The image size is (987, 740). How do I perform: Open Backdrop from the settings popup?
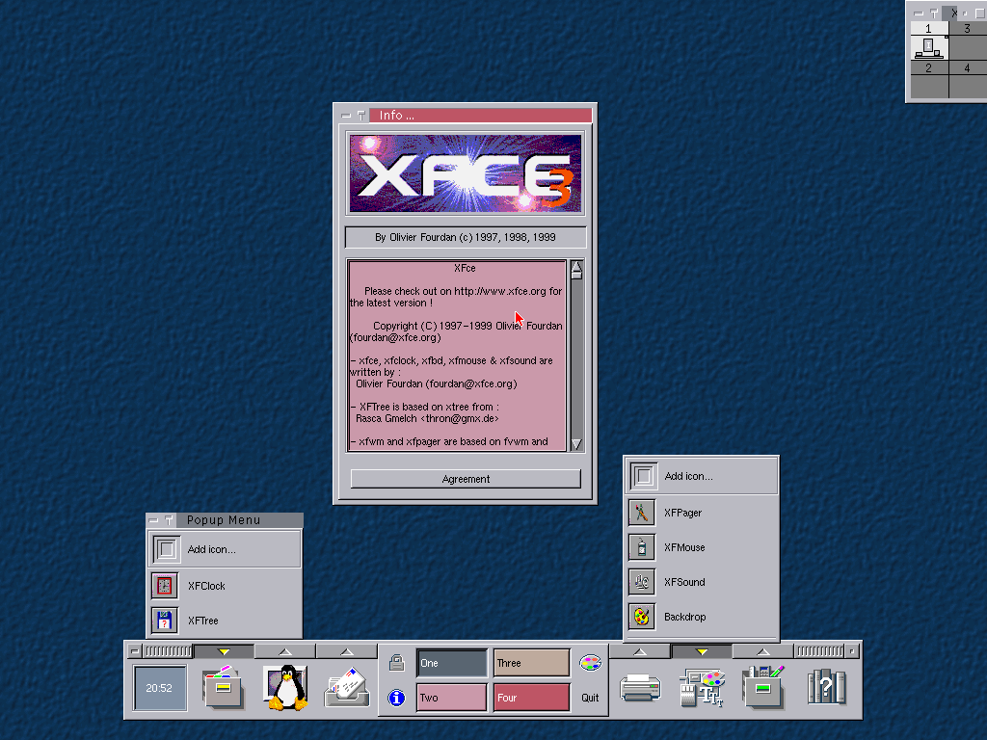[x=702, y=617]
